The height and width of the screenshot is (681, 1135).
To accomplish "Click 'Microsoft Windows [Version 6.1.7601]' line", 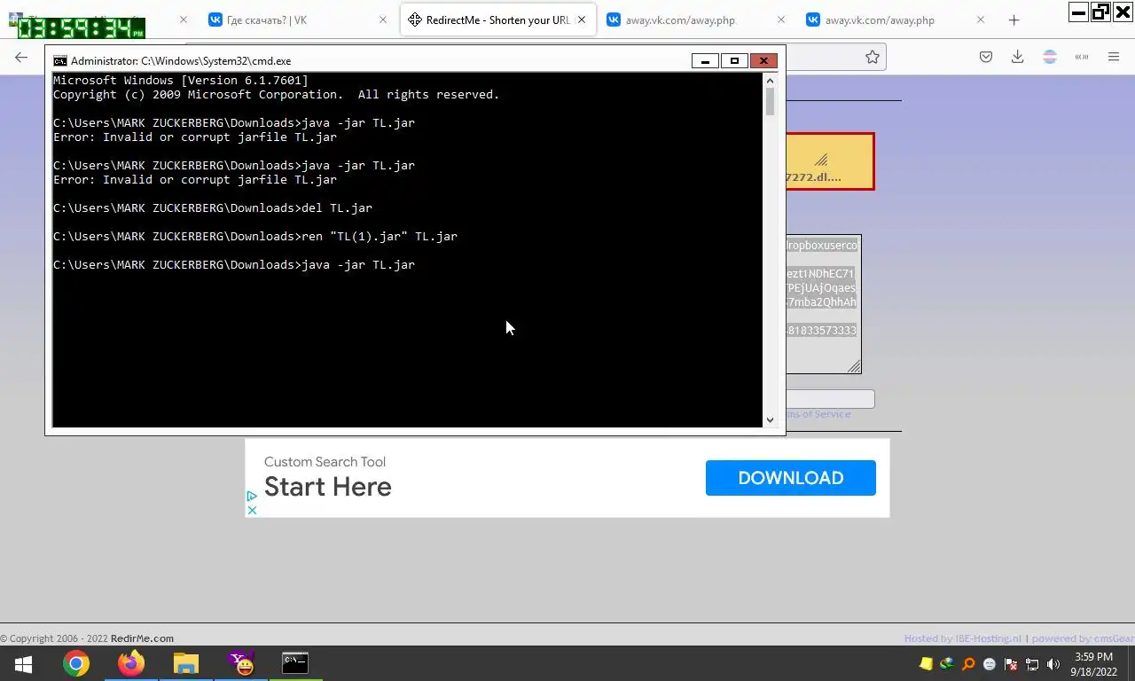I will click(x=181, y=81).
